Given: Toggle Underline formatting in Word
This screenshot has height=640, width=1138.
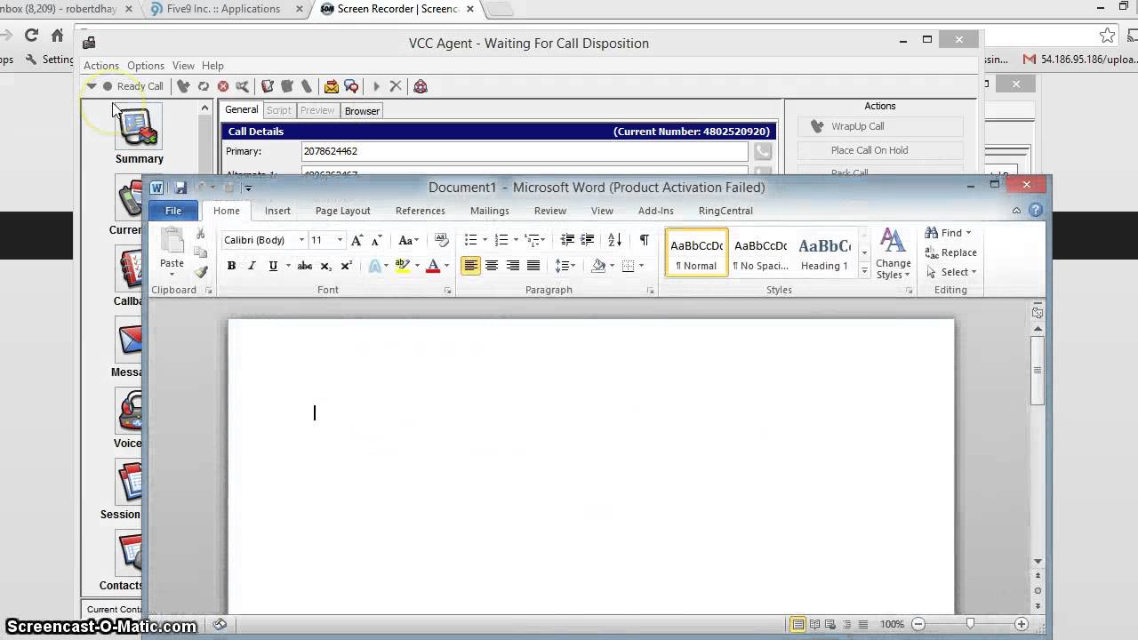Looking at the screenshot, I should click(x=273, y=266).
